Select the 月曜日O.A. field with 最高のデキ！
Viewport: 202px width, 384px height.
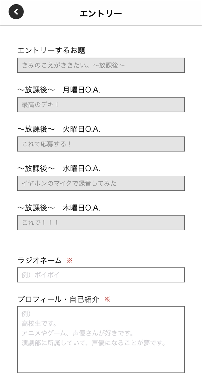101,105
